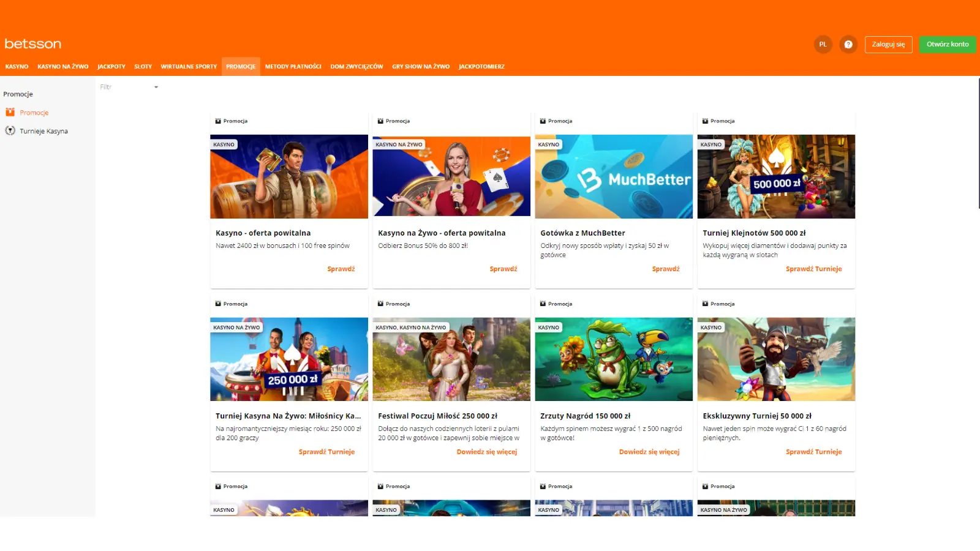Click the Gotówka z MuchBetter title
The height and width of the screenshot is (551, 980).
pyautogui.click(x=582, y=233)
